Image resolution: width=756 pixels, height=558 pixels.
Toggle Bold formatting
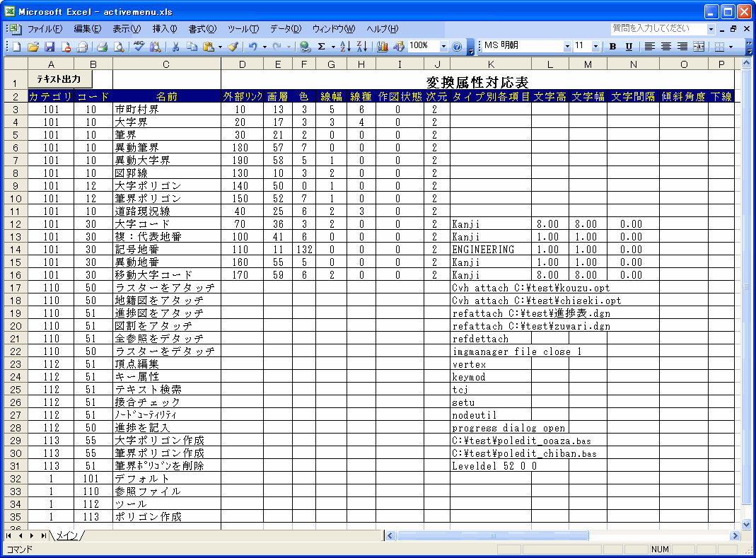pyautogui.click(x=612, y=47)
